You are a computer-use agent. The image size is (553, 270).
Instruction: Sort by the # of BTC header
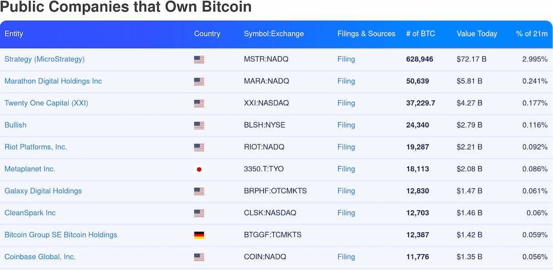click(420, 34)
